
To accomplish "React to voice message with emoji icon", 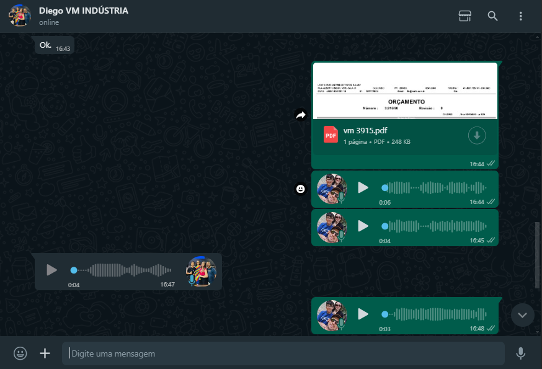I will 301,189.
